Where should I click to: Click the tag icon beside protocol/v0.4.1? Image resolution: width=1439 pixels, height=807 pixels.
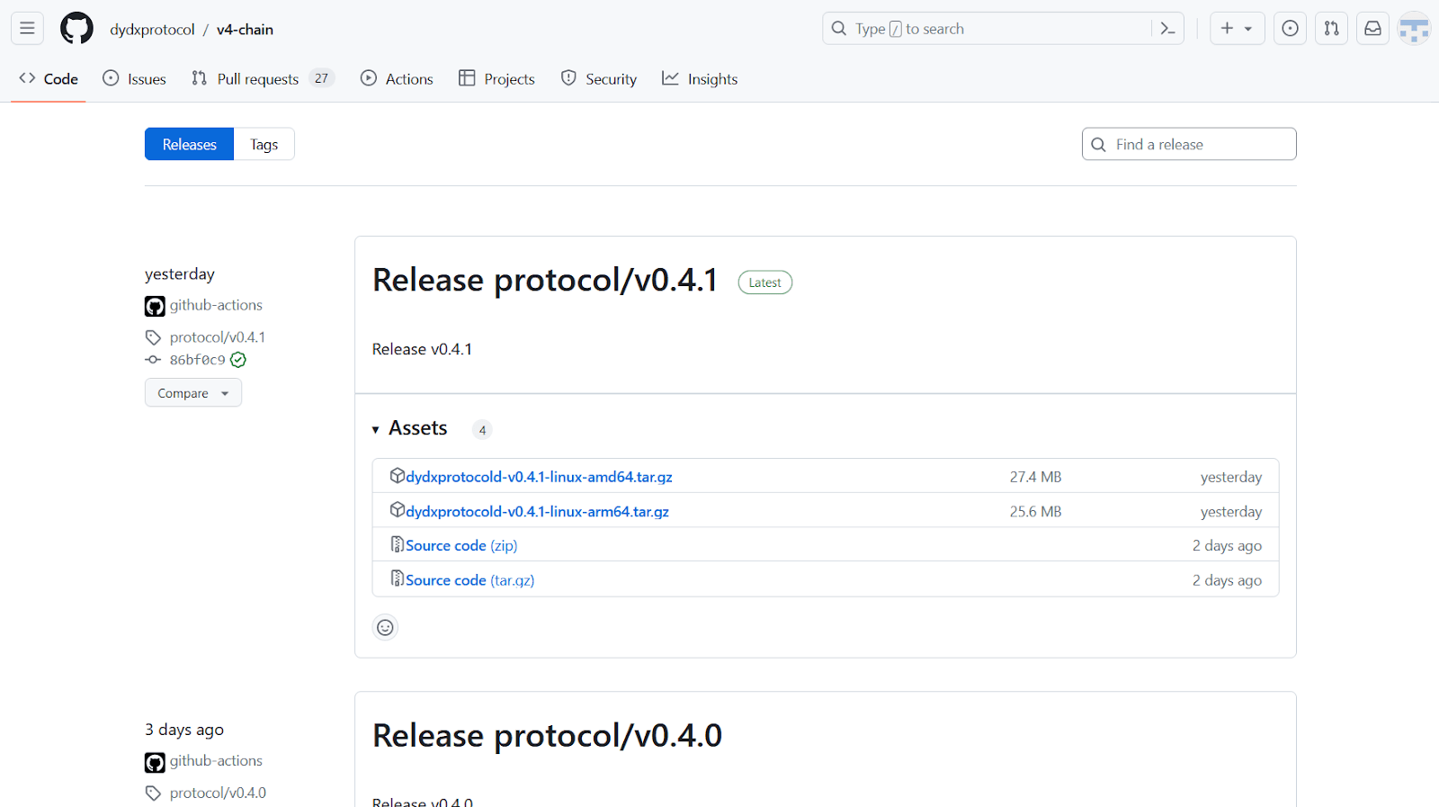pyautogui.click(x=153, y=337)
